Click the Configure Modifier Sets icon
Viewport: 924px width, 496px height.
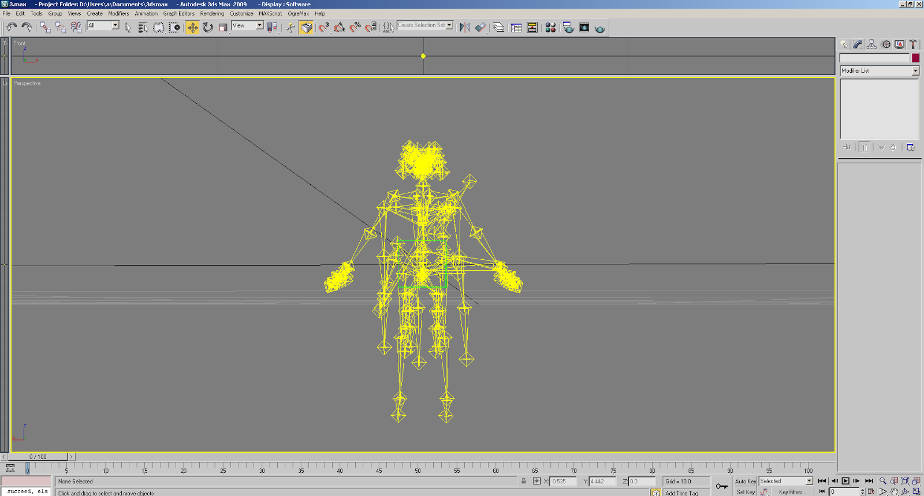tap(911, 147)
